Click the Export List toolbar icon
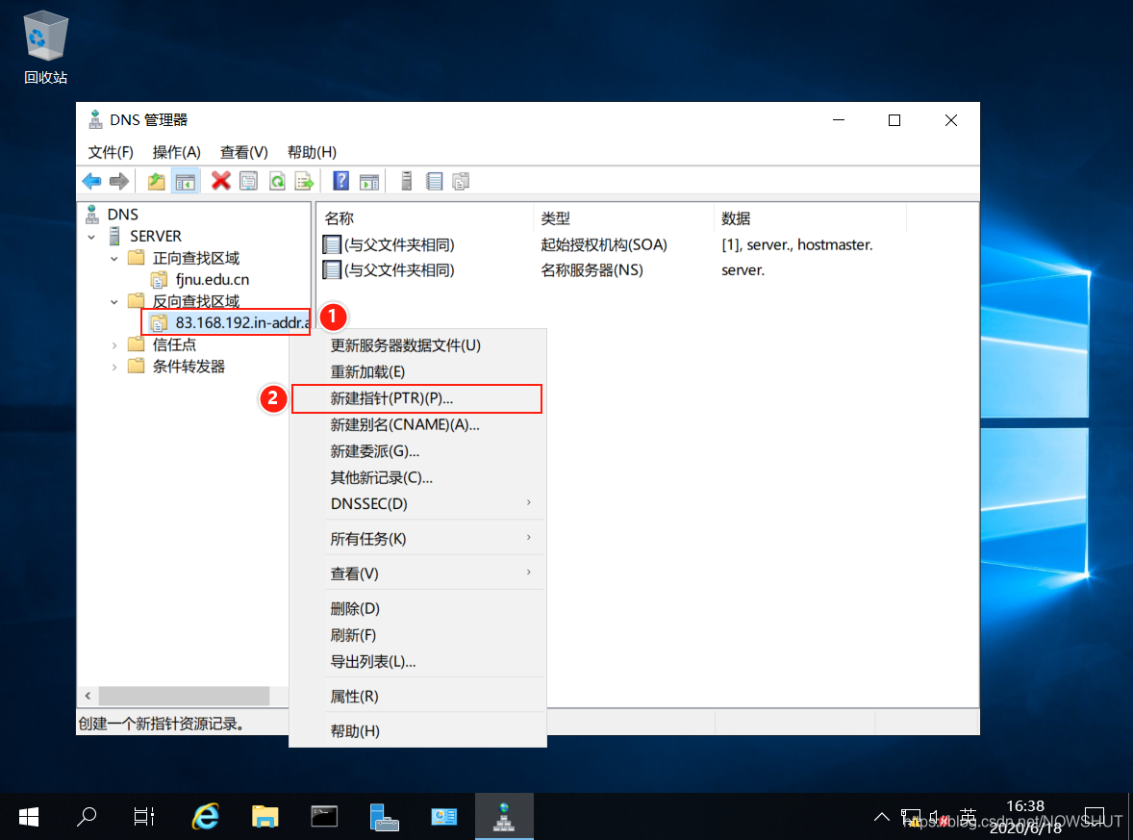1133x840 pixels. click(304, 181)
